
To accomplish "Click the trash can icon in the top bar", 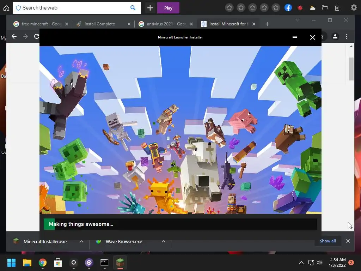I will 337,8.
